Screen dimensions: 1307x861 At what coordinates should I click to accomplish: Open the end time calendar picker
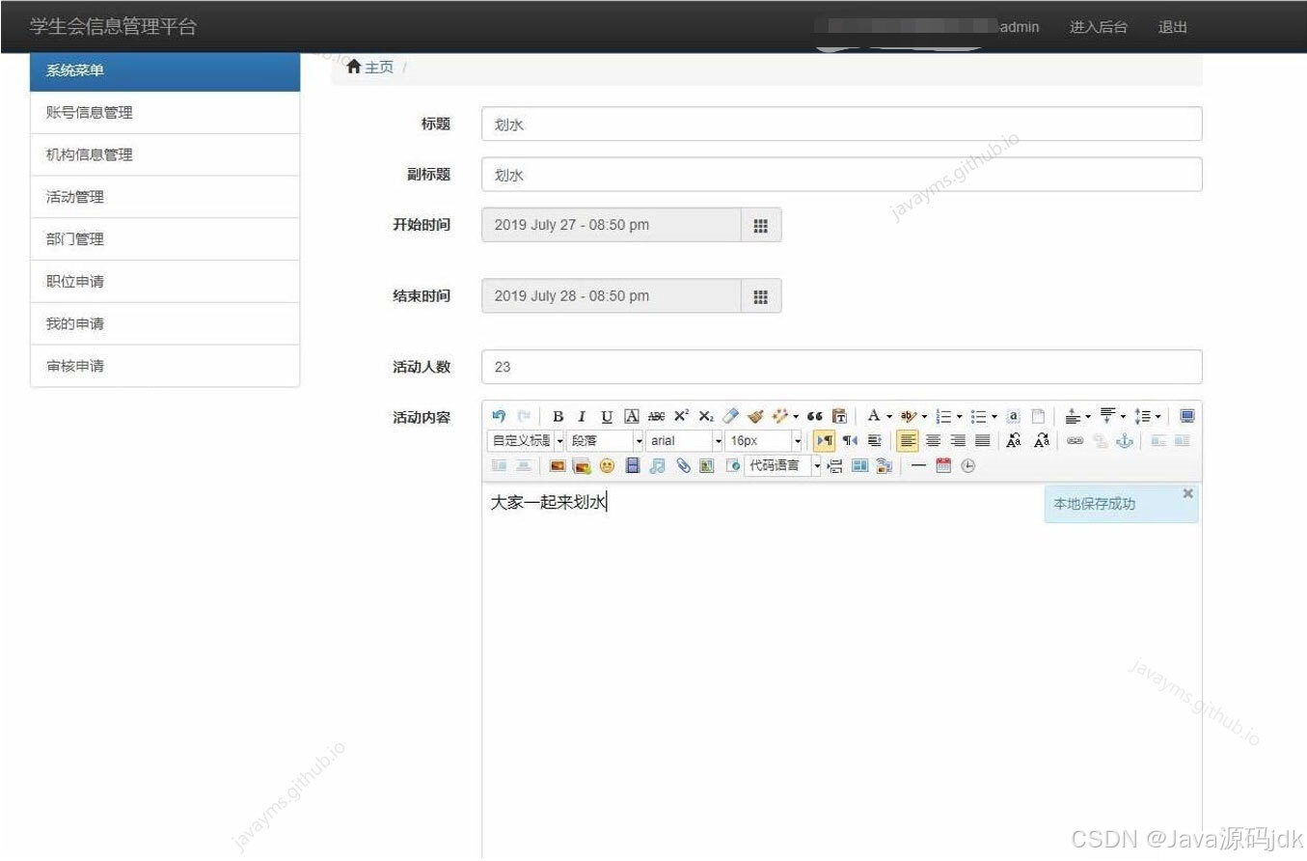[x=761, y=296]
